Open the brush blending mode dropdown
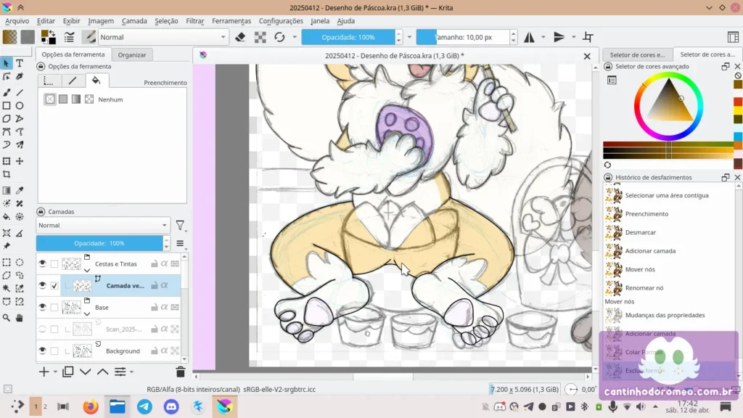 163,37
